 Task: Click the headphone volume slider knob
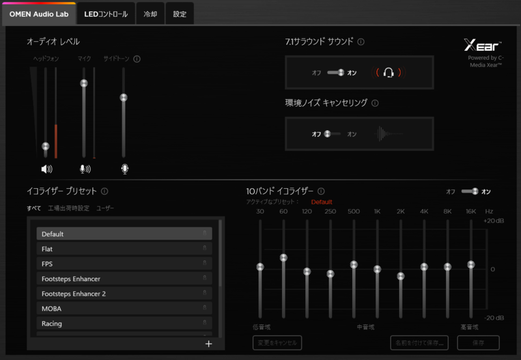click(x=46, y=146)
